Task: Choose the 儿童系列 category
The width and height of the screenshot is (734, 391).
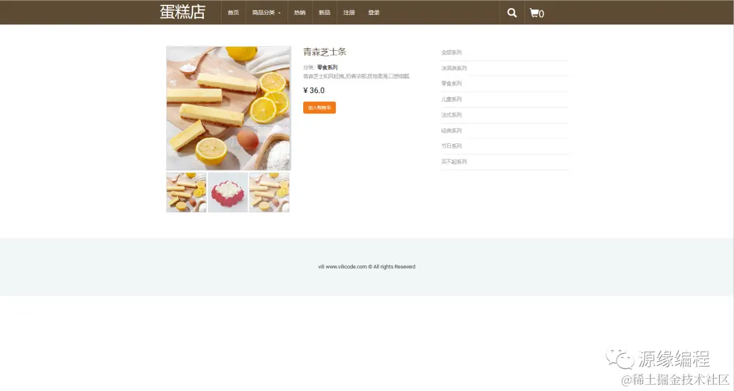Action: coord(451,99)
